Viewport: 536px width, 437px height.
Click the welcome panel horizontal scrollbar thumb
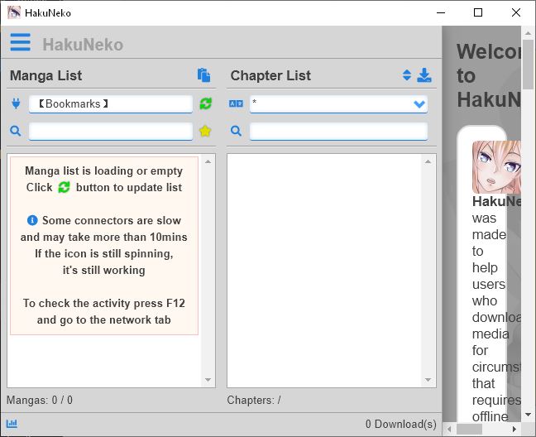pyautogui.click(x=469, y=429)
